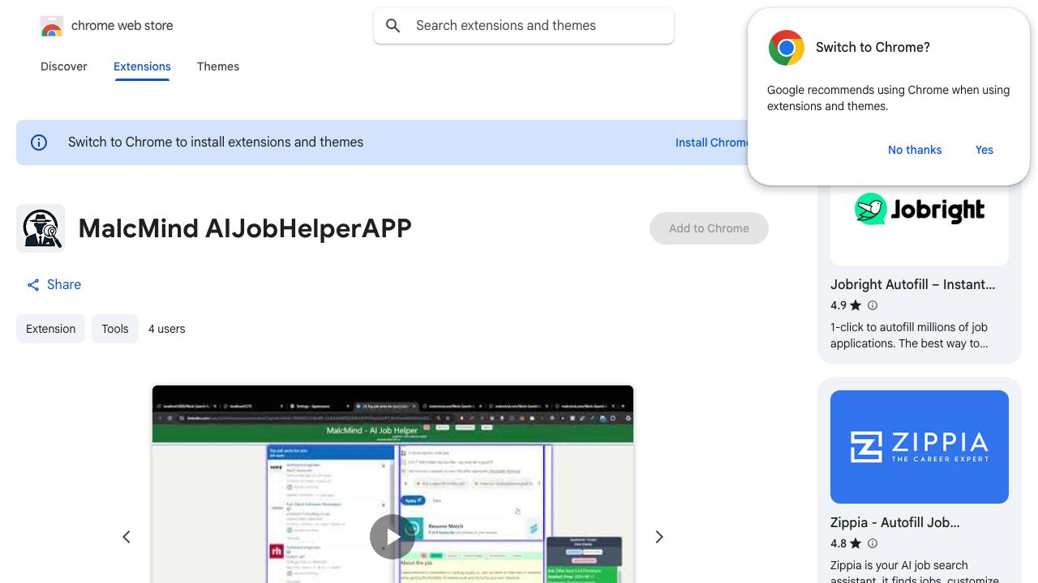Click the Chrome logo in the popup
This screenshot has height=583, width=1038.
click(787, 48)
